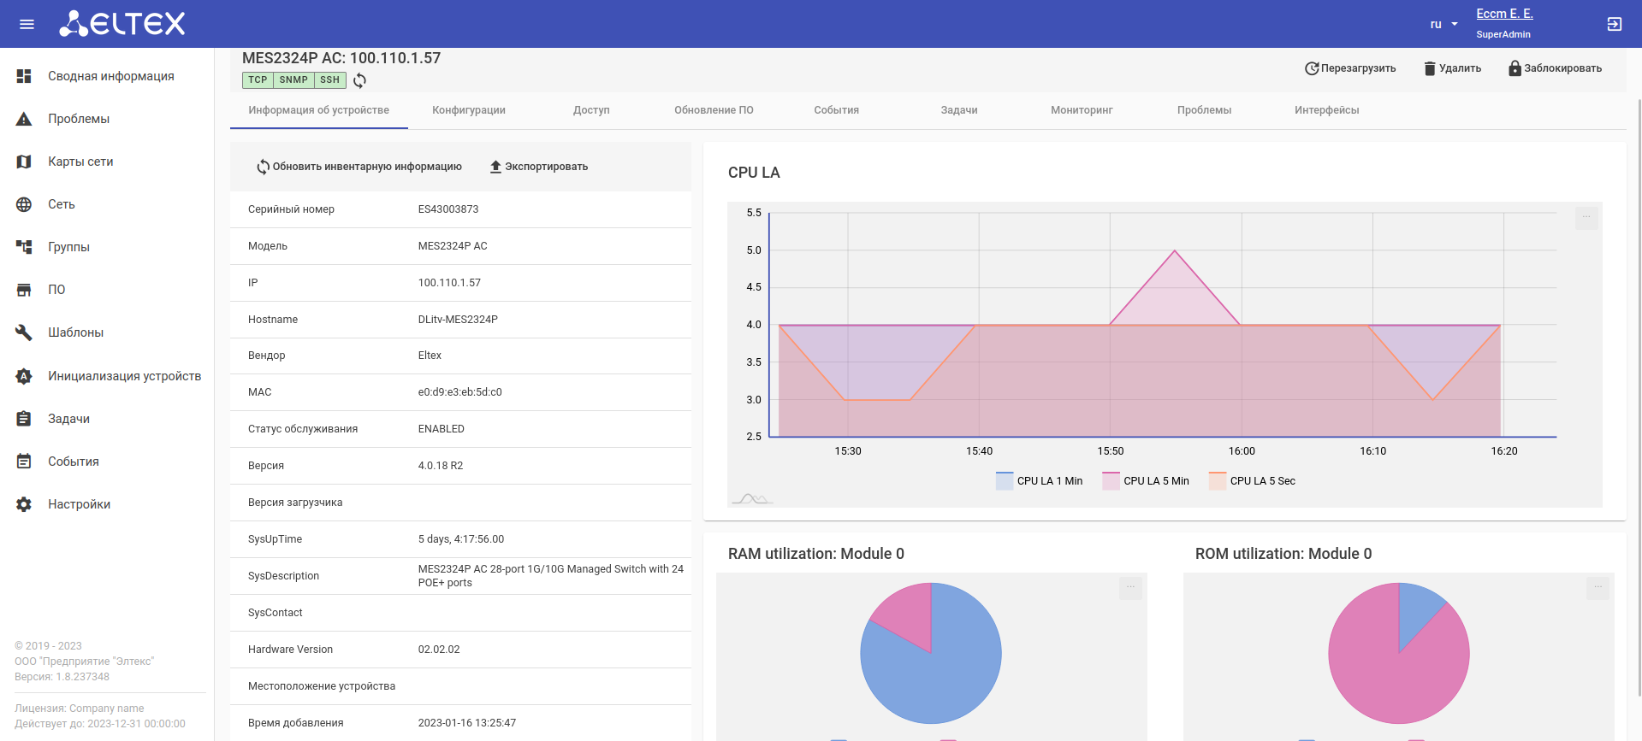Click Перезагрузить button
The image size is (1642, 741).
coord(1350,68)
